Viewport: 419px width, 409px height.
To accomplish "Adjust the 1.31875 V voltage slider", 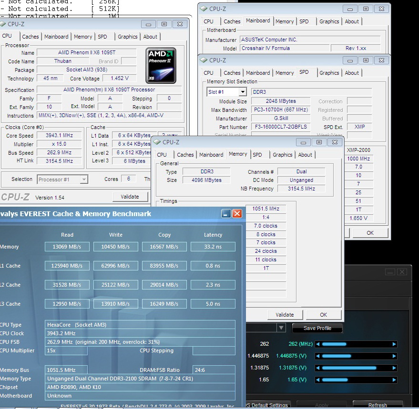I will click(x=356, y=368).
